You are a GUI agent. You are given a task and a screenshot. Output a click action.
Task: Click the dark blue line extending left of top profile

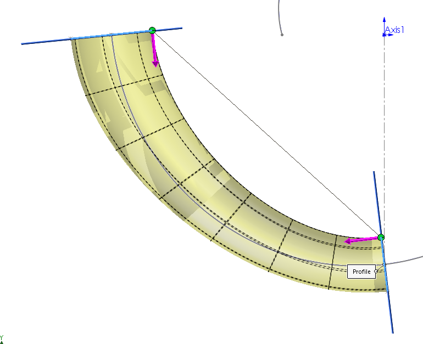click(44, 42)
